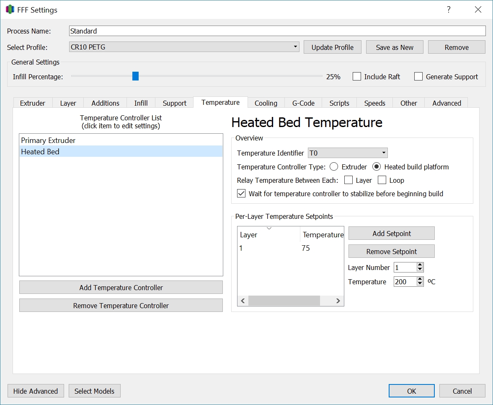493x405 pixels.
Task: Select Primary Extruder in controller list
Action: (x=121, y=140)
